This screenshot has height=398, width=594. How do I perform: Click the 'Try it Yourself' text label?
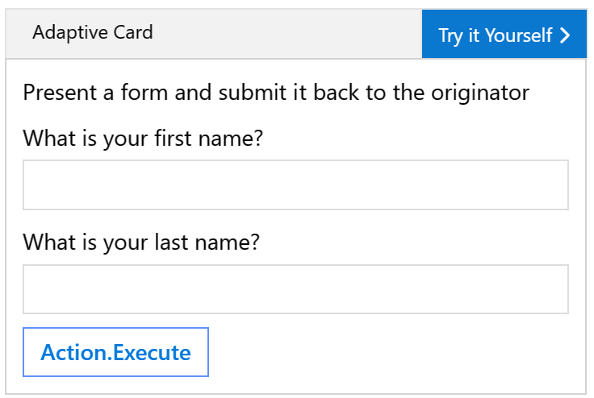click(x=495, y=35)
